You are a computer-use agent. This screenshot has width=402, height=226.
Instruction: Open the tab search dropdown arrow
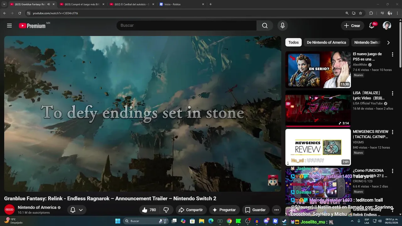pyautogui.click(x=4, y=4)
